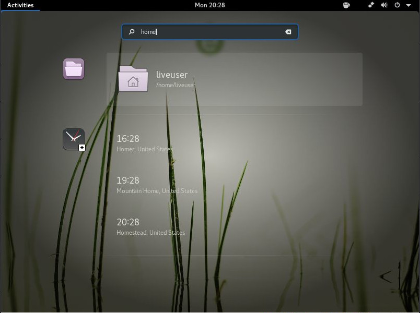Click the /home/liveuser path text
Image resolution: width=420 pixels, height=313 pixels.
[176, 85]
